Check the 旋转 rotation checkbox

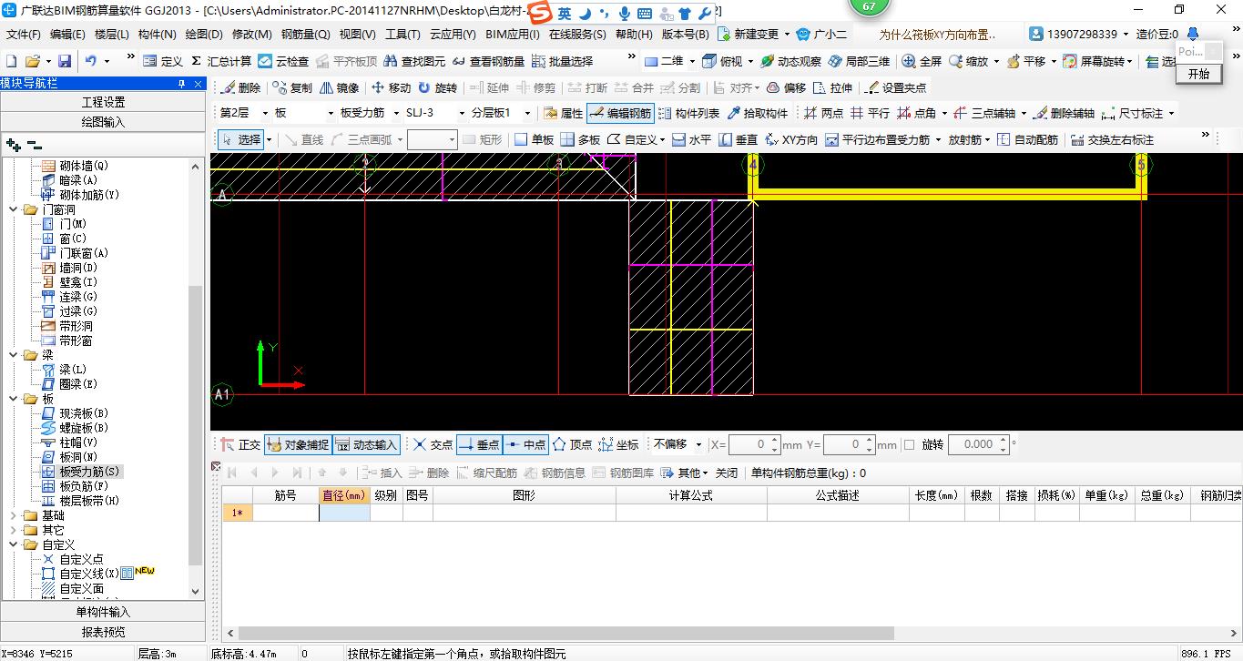tap(909, 444)
